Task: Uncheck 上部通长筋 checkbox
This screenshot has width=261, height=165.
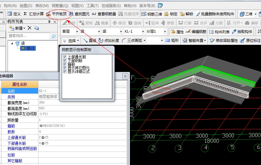Action: [x=65, y=57]
